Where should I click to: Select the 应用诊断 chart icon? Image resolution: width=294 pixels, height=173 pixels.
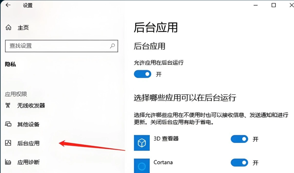pyautogui.click(x=8, y=162)
